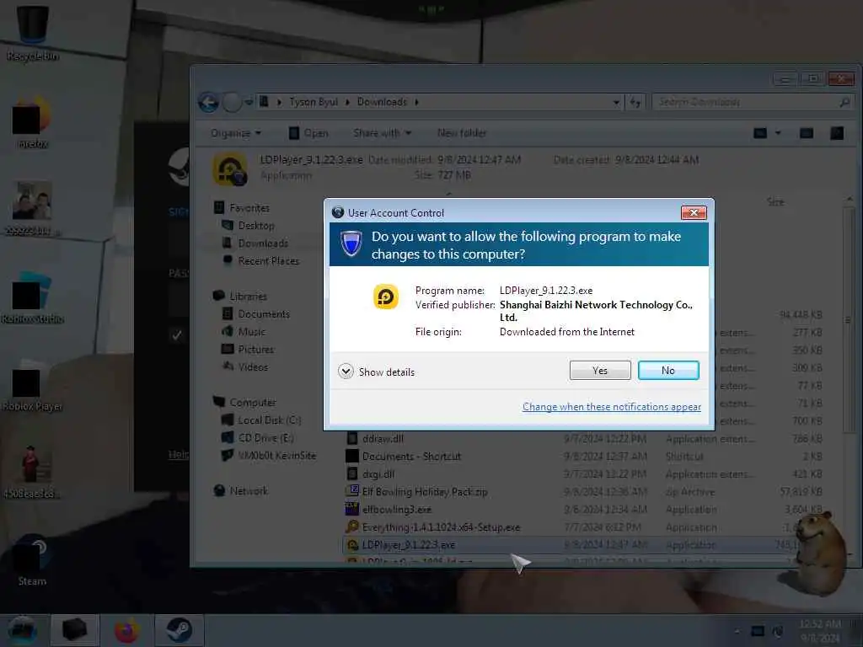Click the LDPlayer program icon in UAC dialog
Image resolution: width=863 pixels, height=647 pixels.
coord(386,297)
